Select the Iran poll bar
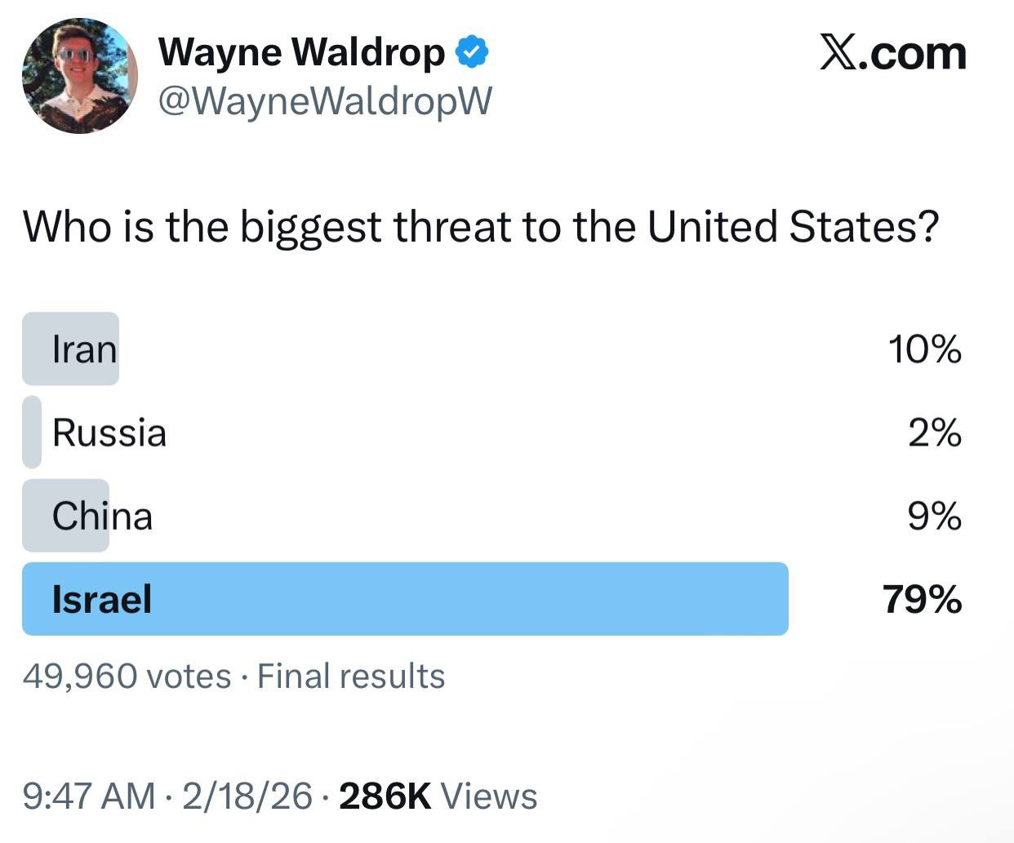The width and height of the screenshot is (1014, 843). coord(70,349)
